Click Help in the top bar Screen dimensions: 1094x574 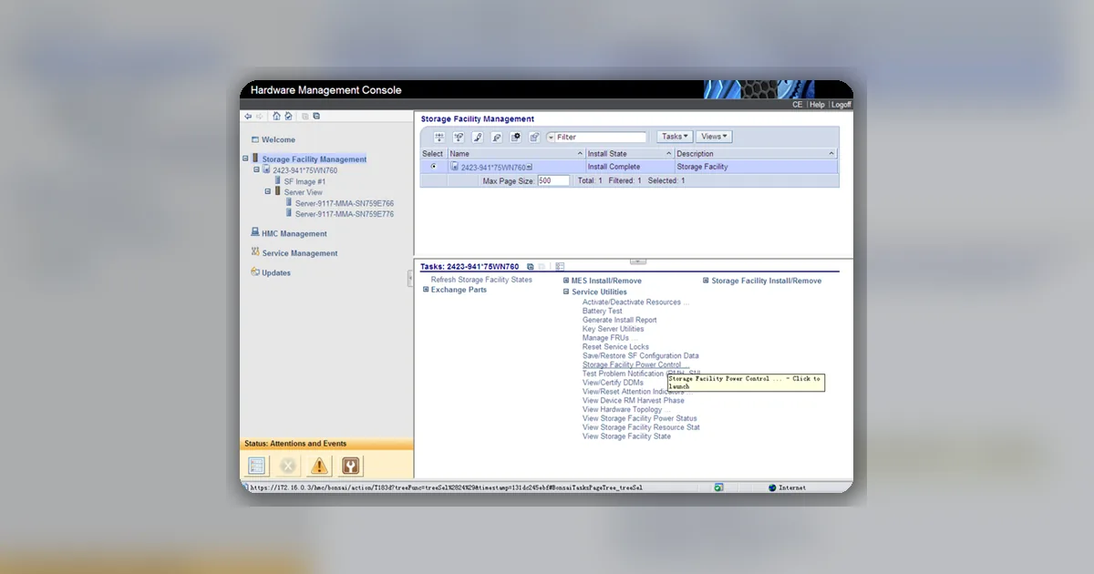(817, 105)
